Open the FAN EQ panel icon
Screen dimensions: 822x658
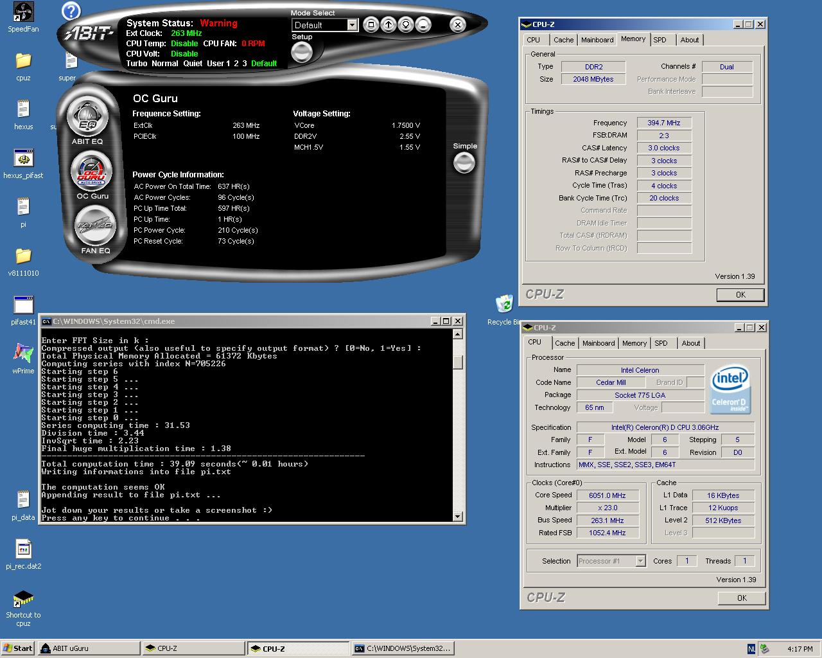click(95, 226)
